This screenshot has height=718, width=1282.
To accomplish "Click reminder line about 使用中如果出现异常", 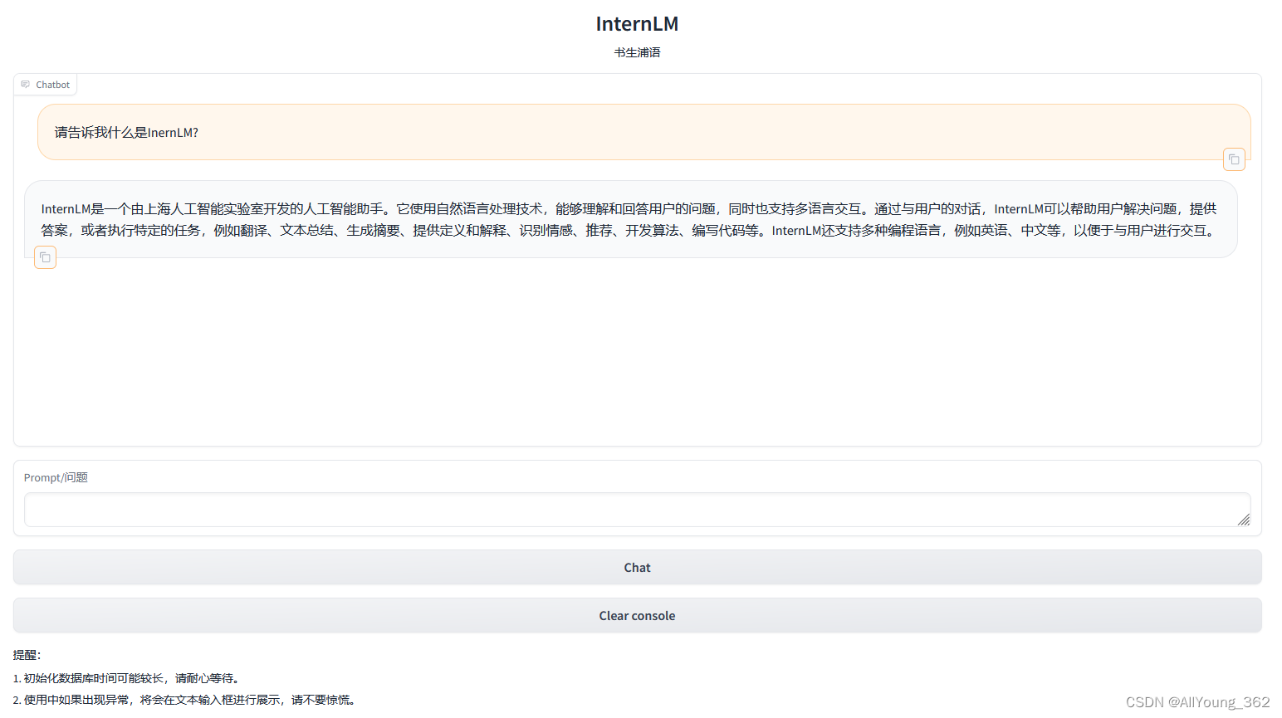I will 186,700.
